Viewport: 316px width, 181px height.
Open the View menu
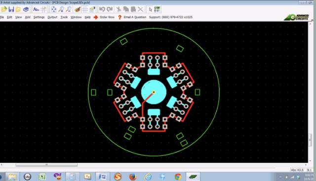[x=18, y=17]
